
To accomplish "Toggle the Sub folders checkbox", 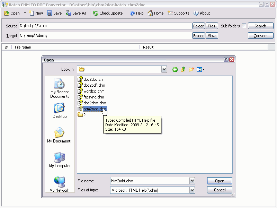I will 244,26.
